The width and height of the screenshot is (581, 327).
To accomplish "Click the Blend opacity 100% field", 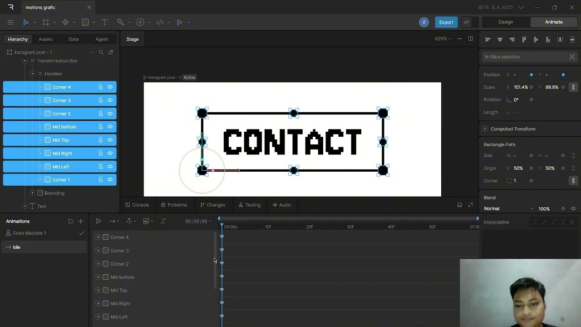I will pos(544,209).
